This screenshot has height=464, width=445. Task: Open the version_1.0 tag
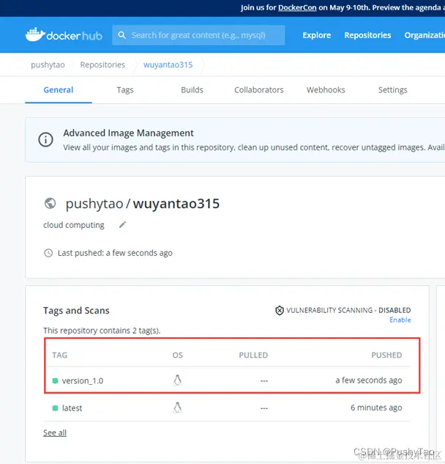click(83, 380)
